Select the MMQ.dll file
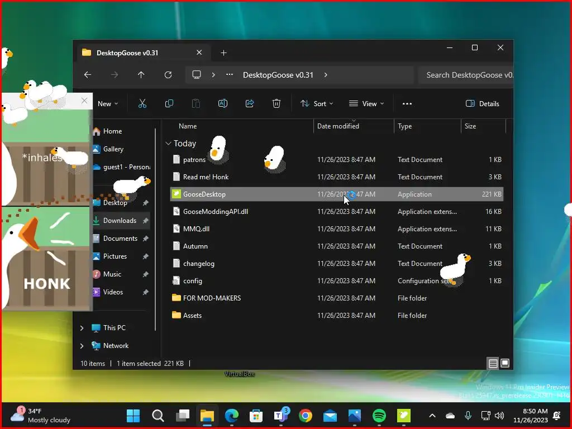572x429 pixels. point(337,228)
